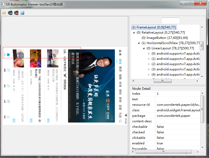Take a compressed-hierarchy screenshot using the red-circled Android icon
209x158 pixels.
pyautogui.click(x=16, y=13)
